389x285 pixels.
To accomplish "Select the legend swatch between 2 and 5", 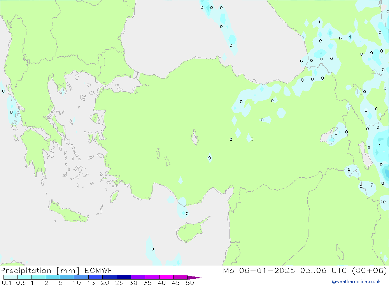I will coord(53,277).
